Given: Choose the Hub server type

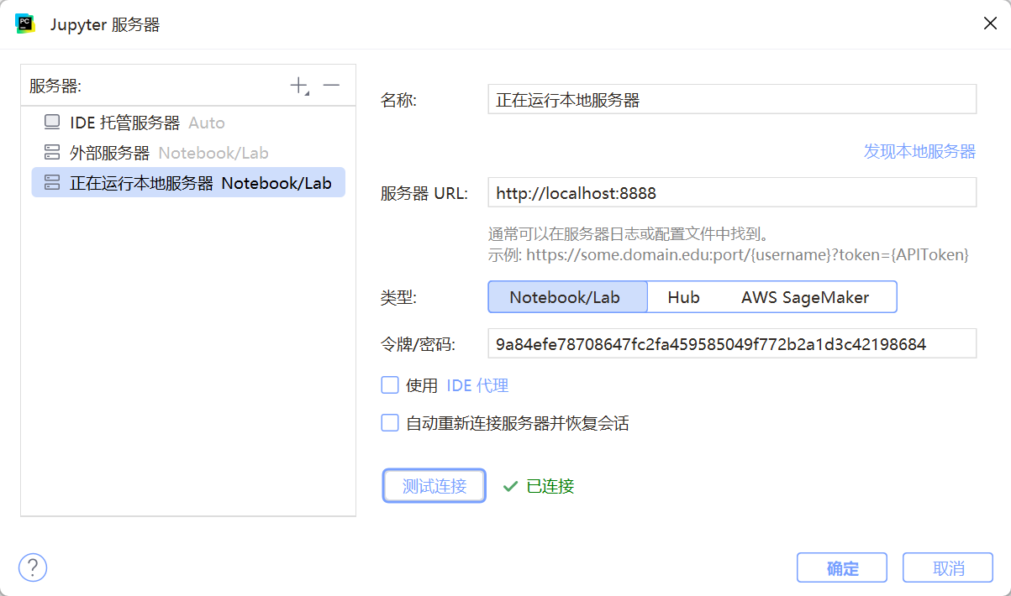Looking at the screenshot, I should (683, 297).
